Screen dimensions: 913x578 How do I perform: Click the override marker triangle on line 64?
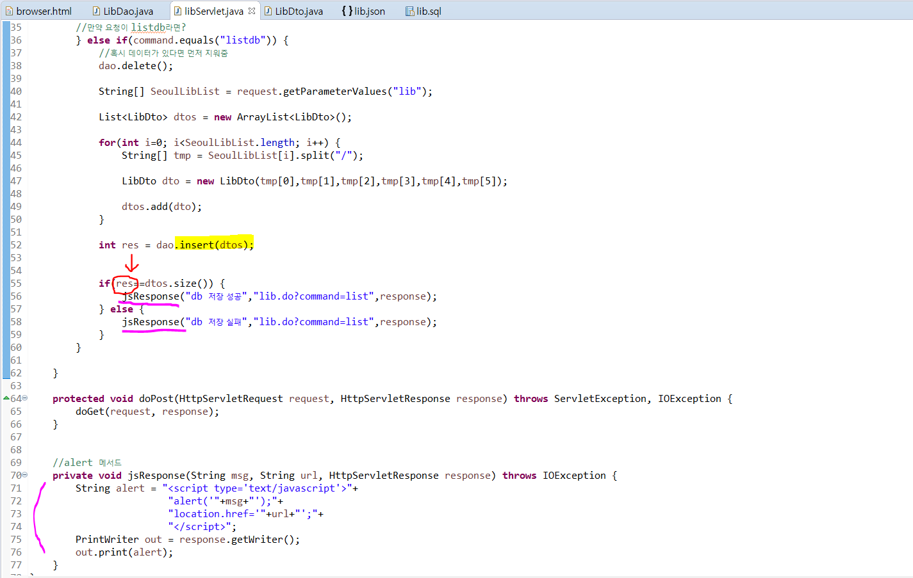point(6,398)
